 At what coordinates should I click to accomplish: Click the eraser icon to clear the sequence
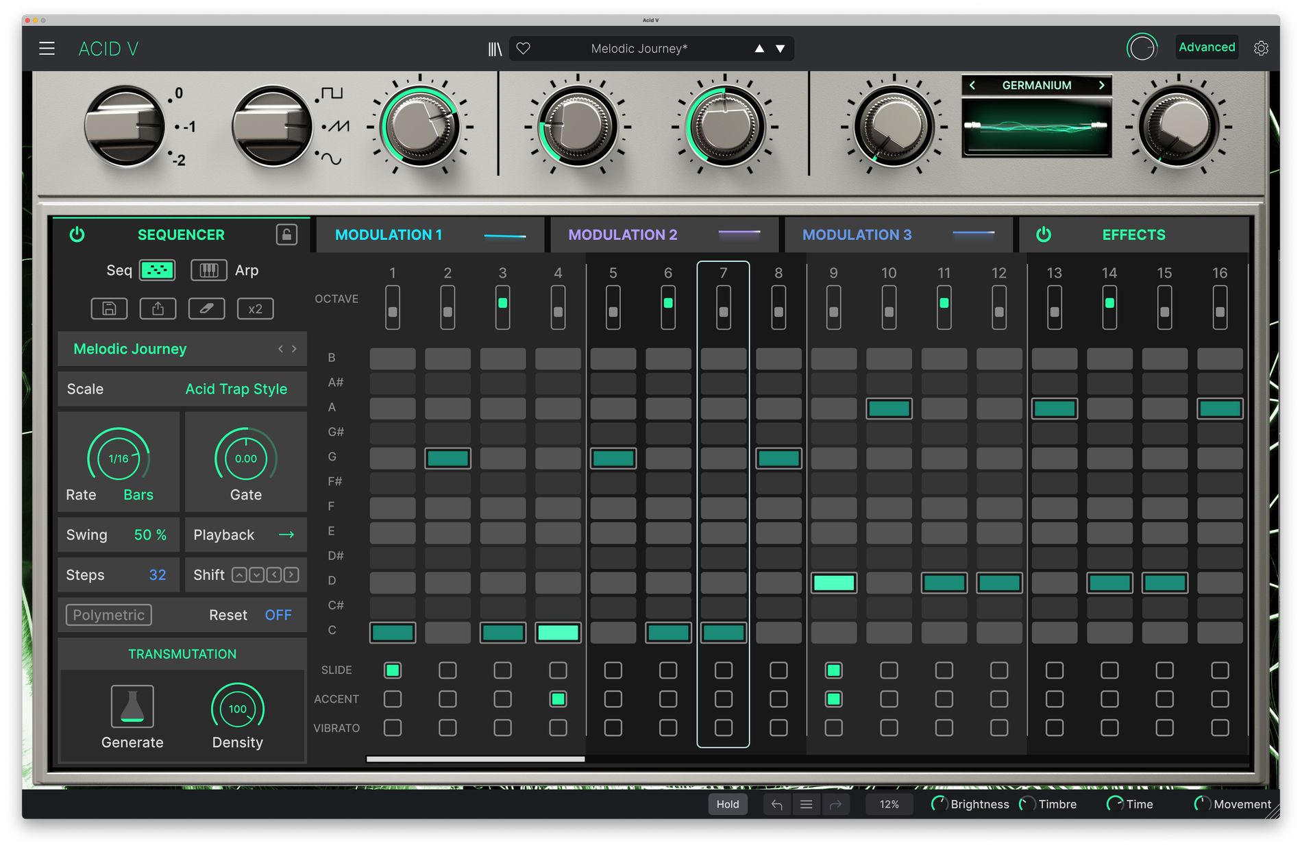(206, 308)
